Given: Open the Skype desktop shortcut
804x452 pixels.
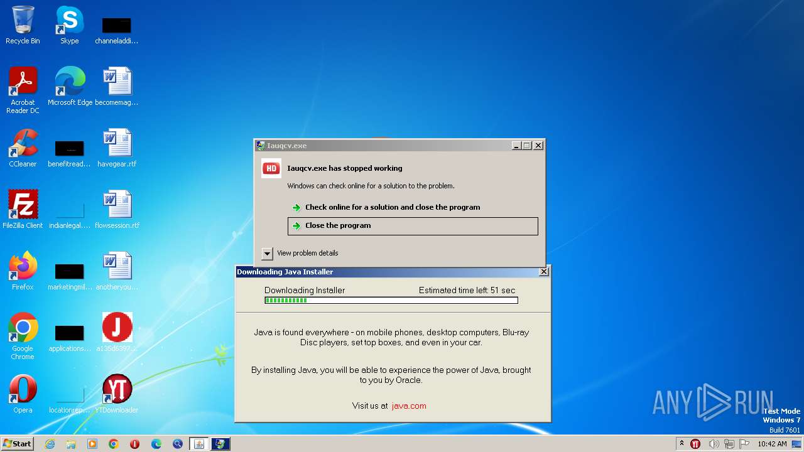Looking at the screenshot, I should pyautogui.click(x=69, y=25).
